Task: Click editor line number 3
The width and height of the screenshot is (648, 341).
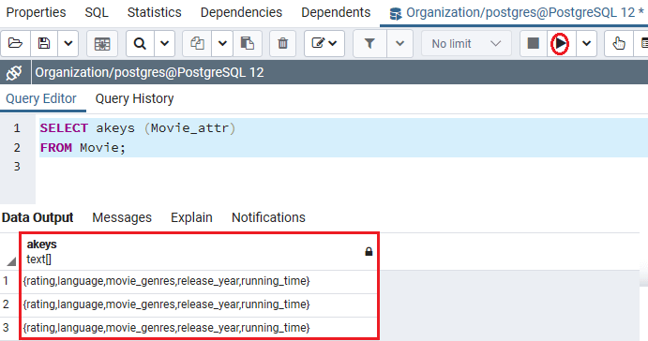Action: [17, 167]
